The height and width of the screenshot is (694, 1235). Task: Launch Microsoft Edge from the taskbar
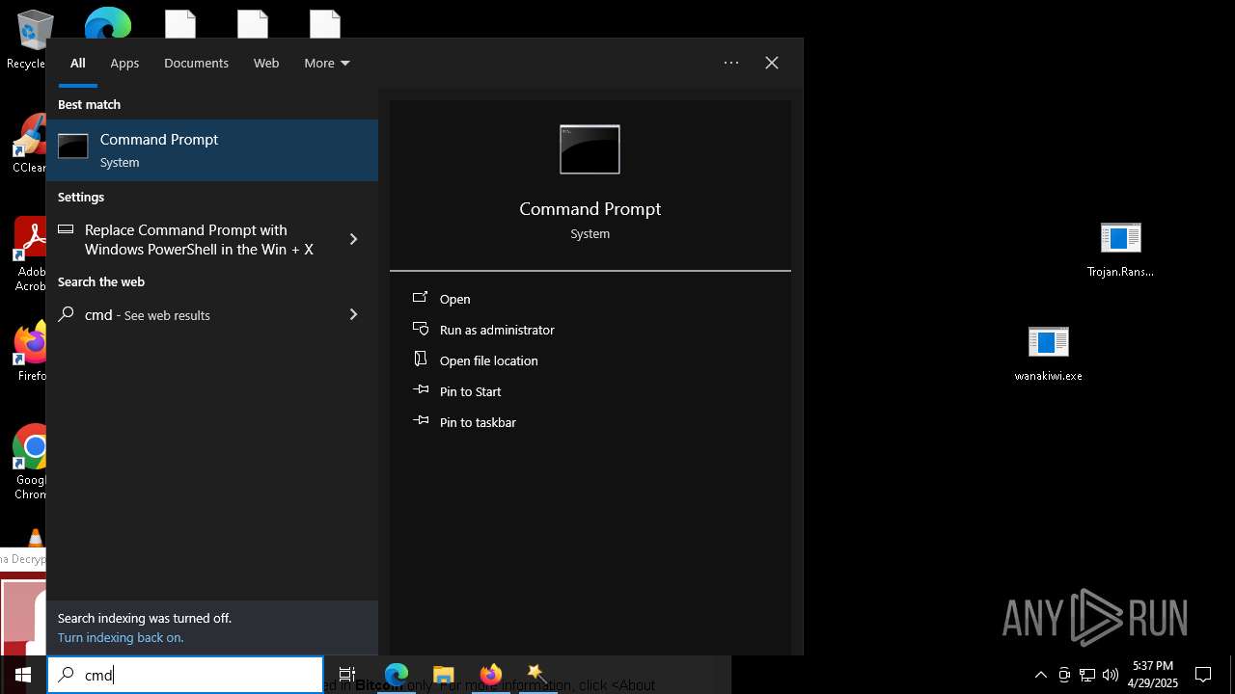(x=397, y=675)
